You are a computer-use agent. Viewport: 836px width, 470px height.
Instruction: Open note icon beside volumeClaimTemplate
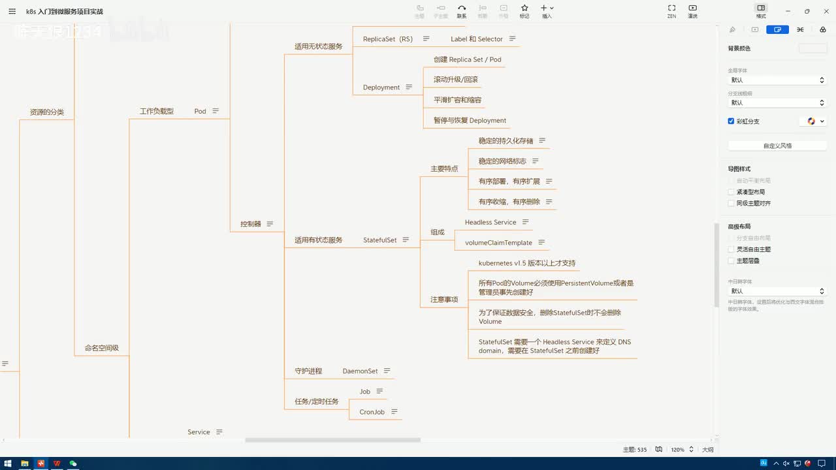(x=542, y=242)
